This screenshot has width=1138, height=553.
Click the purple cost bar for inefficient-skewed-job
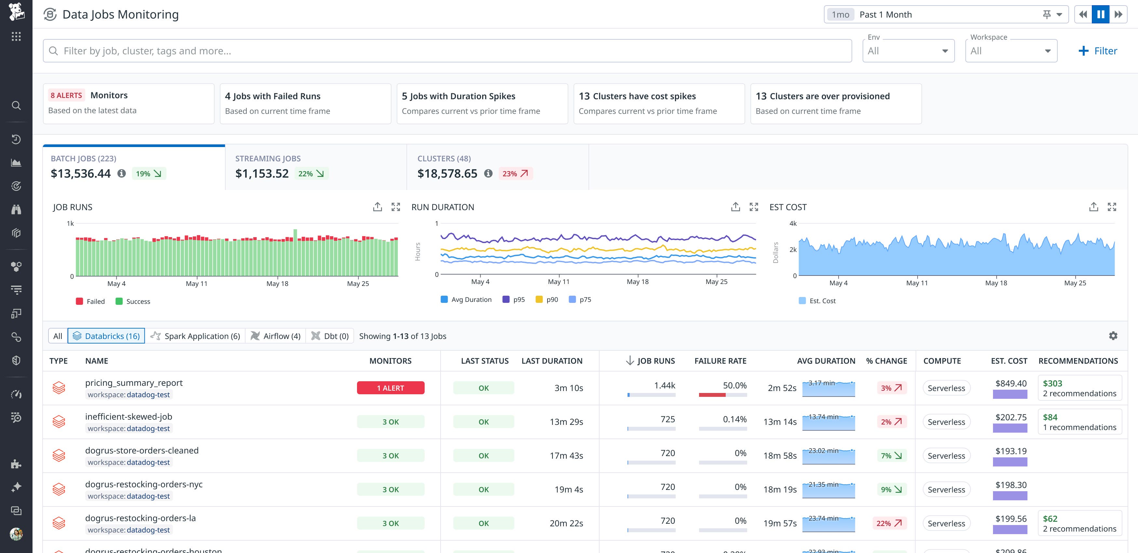click(1010, 428)
